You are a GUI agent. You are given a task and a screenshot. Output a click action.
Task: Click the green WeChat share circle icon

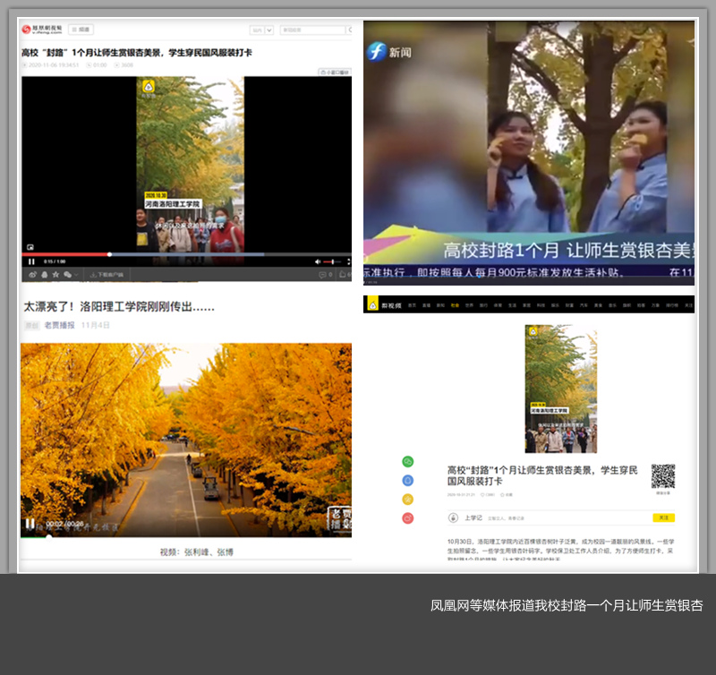click(x=408, y=462)
